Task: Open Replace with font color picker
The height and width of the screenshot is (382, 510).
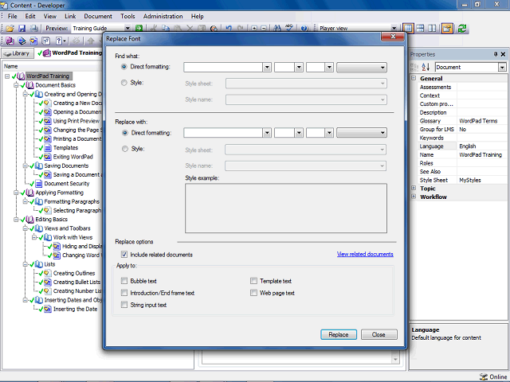Action: [362, 133]
